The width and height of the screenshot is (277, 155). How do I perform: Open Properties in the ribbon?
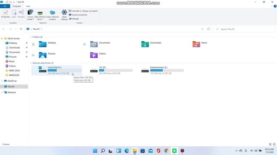[6, 14]
